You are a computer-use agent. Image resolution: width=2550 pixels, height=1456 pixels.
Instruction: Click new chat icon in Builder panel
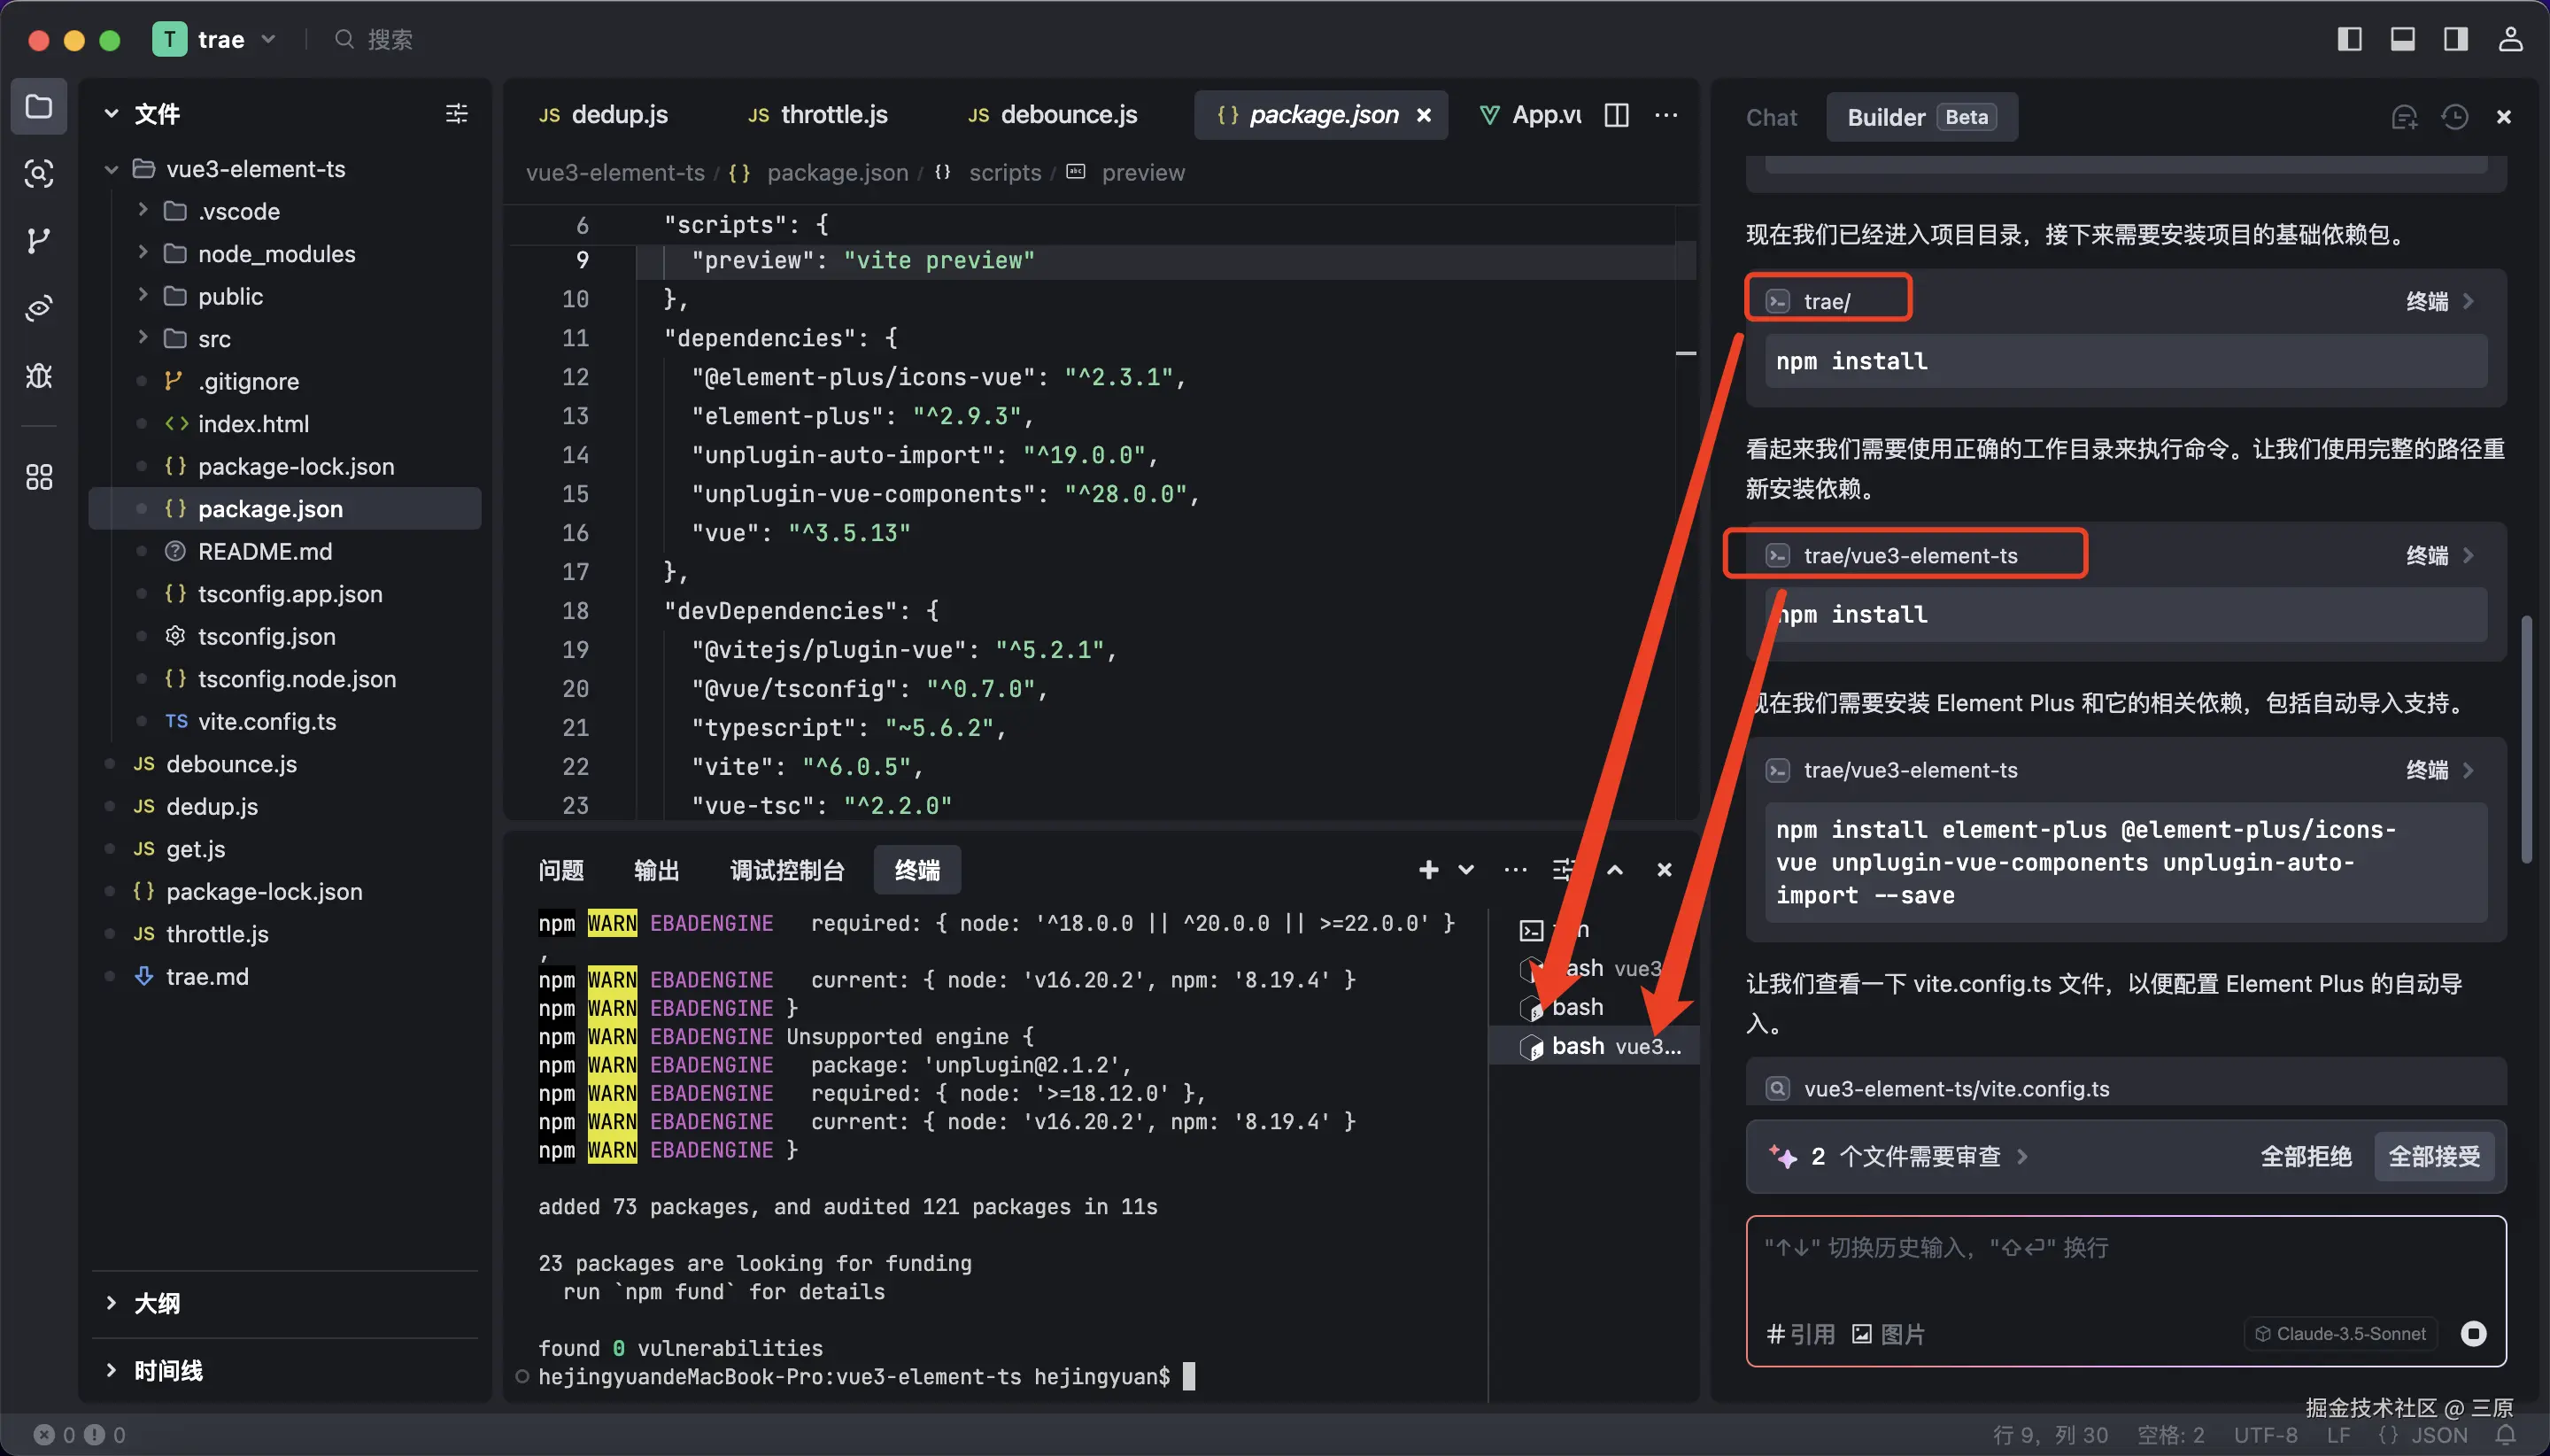[2403, 117]
